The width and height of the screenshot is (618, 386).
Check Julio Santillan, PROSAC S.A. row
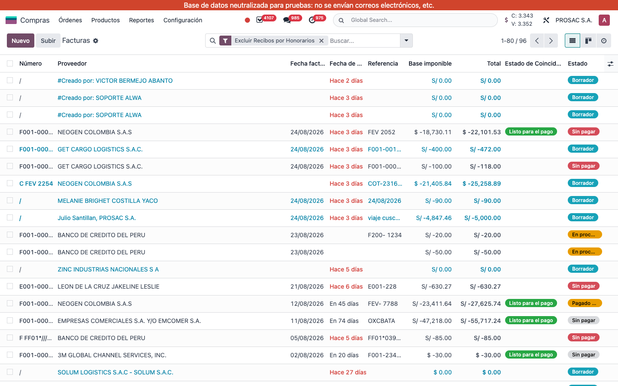pyautogui.click(x=10, y=217)
